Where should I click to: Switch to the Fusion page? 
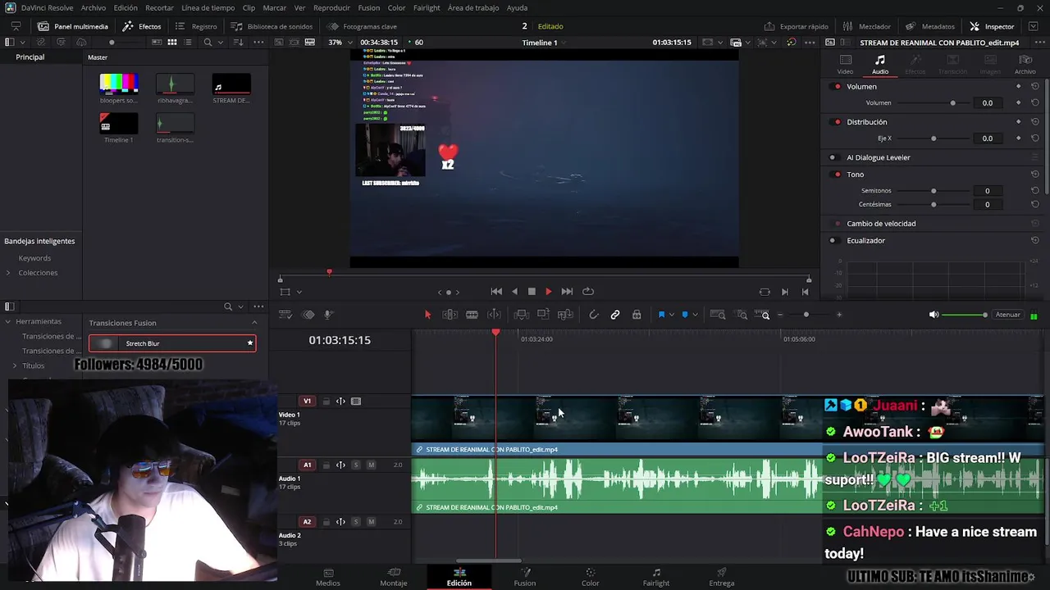(525, 577)
